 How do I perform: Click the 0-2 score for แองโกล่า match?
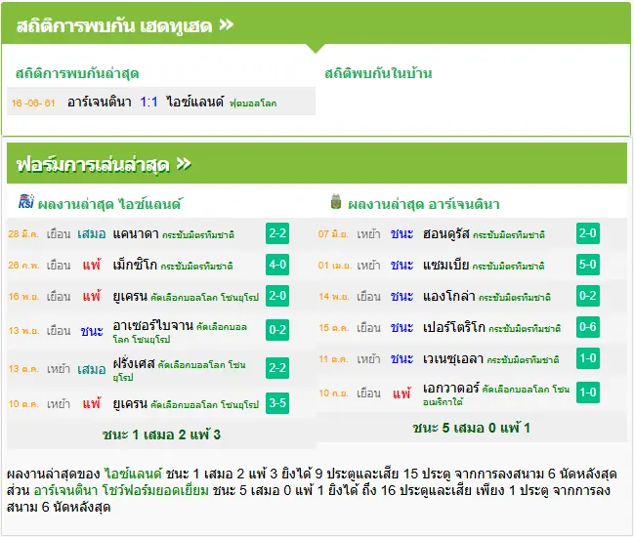point(587,296)
